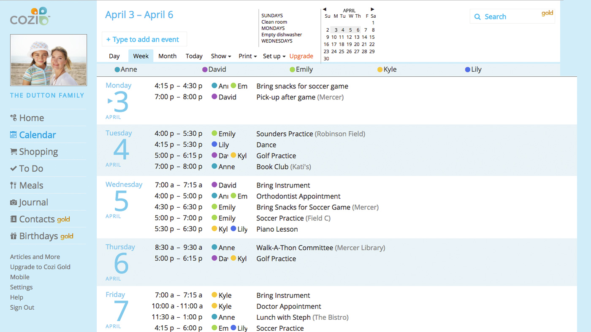
Task: Switch to the Month view tab
Action: tap(167, 56)
